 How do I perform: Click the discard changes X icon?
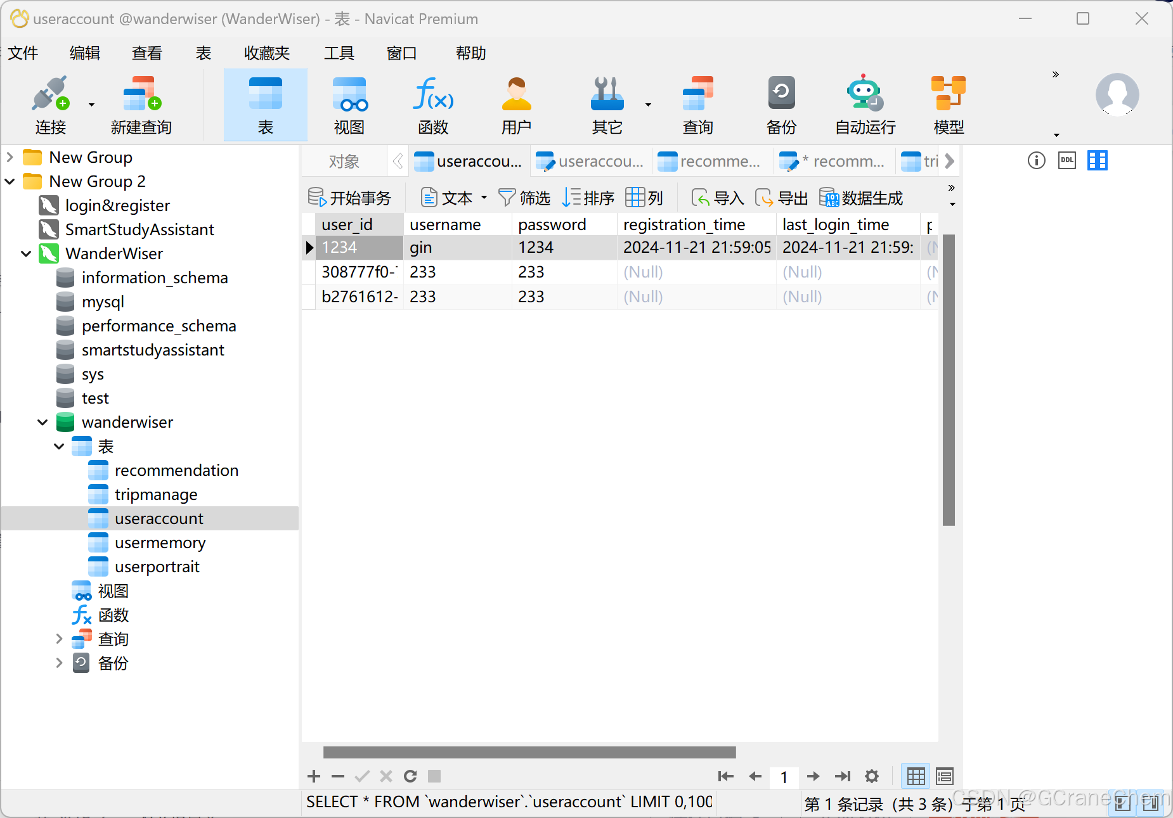(x=386, y=776)
